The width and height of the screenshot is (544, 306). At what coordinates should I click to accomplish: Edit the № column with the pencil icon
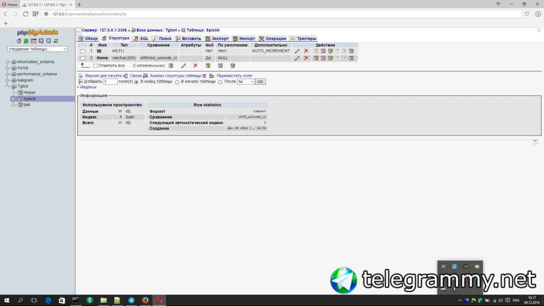tap(297, 51)
